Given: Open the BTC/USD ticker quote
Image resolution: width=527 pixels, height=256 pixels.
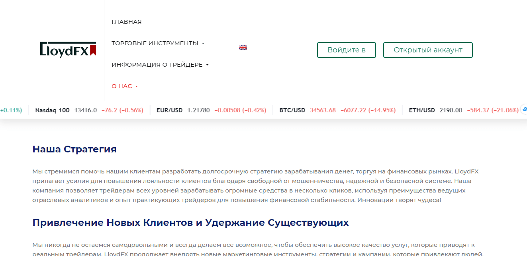Looking at the screenshot, I should point(292,110).
